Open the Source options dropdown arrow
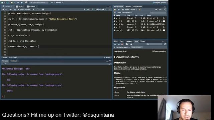 click(106, 10)
